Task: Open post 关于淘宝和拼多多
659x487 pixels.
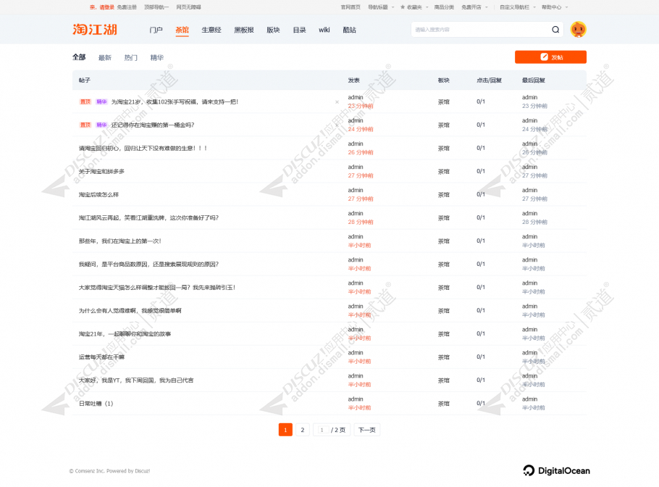Action: click(x=101, y=171)
